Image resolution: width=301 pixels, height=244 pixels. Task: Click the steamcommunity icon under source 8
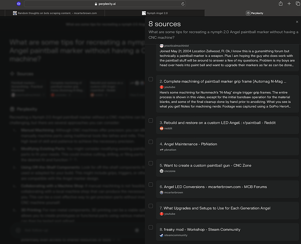[161, 235]
